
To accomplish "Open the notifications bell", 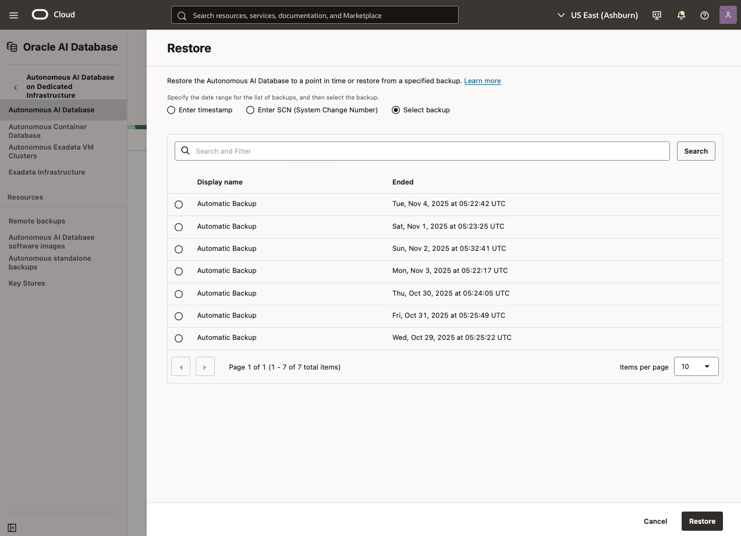I will pyautogui.click(x=681, y=15).
